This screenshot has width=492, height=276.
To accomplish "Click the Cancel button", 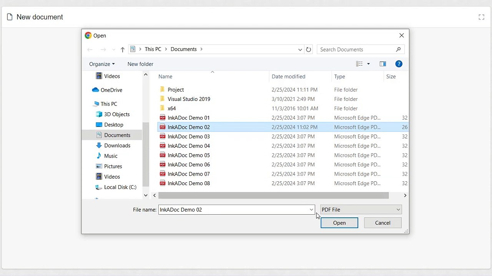I will [x=383, y=223].
